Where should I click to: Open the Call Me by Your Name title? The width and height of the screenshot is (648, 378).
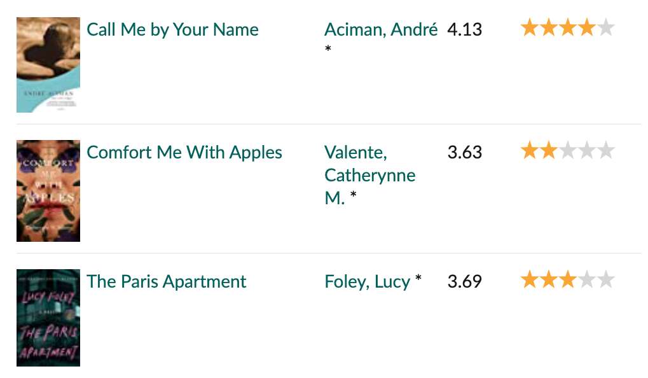point(172,30)
